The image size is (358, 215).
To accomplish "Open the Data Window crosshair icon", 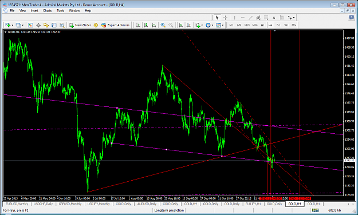I will (x=38, y=25).
